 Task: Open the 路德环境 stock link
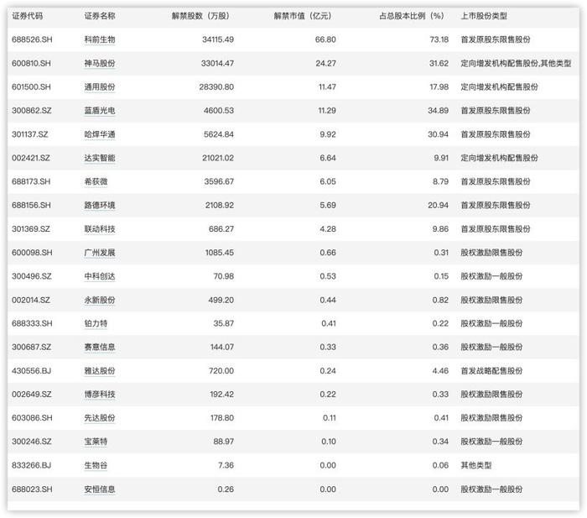(100, 205)
